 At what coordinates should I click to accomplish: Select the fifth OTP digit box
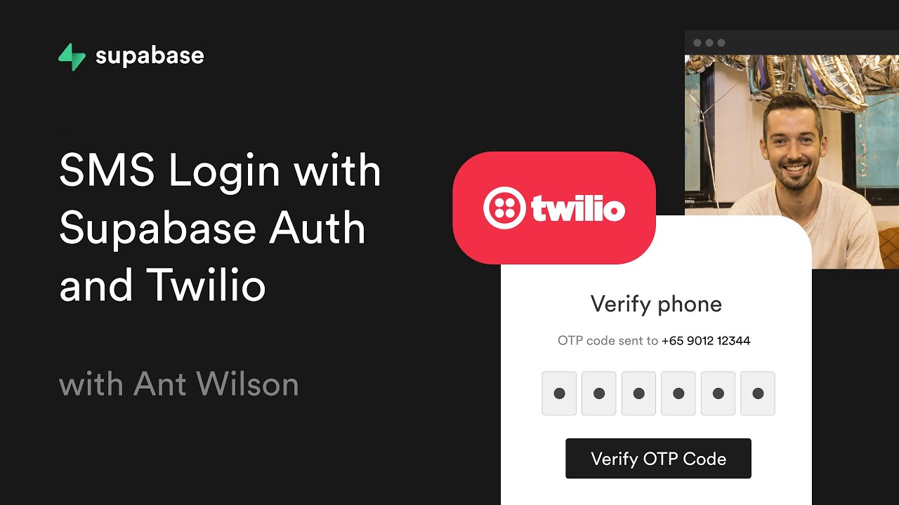tap(718, 393)
